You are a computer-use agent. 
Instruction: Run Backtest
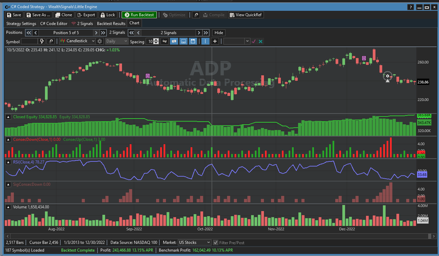[139, 15]
